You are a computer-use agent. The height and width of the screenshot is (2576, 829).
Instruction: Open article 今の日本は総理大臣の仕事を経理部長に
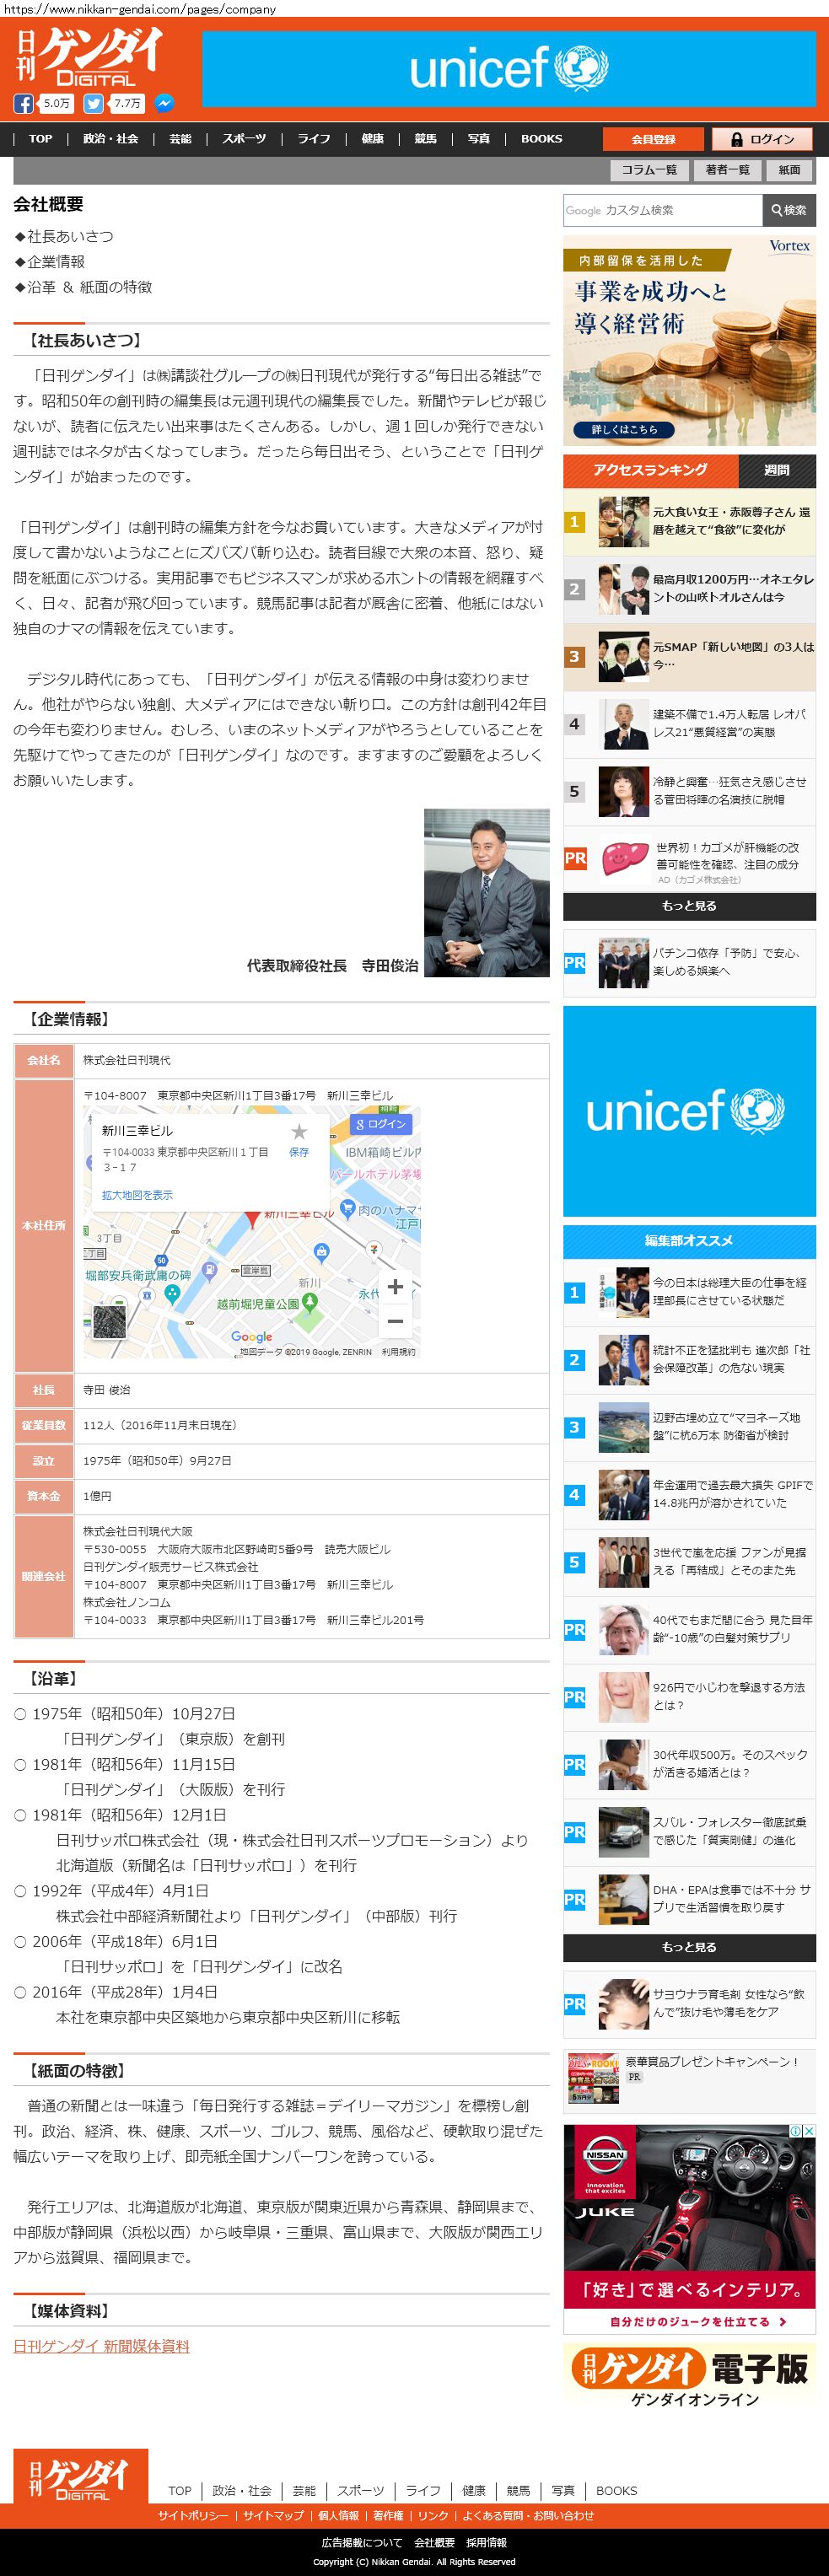tap(732, 1291)
